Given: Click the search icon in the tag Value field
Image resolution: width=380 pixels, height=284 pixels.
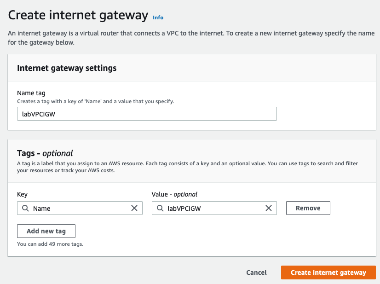Looking at the screenshot, I should 160,208.
